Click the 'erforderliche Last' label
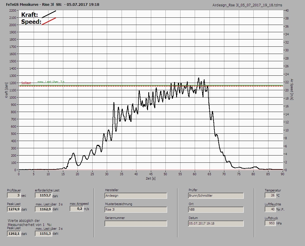The width and height of the screenshot is (305, 246). click(47, 190)
